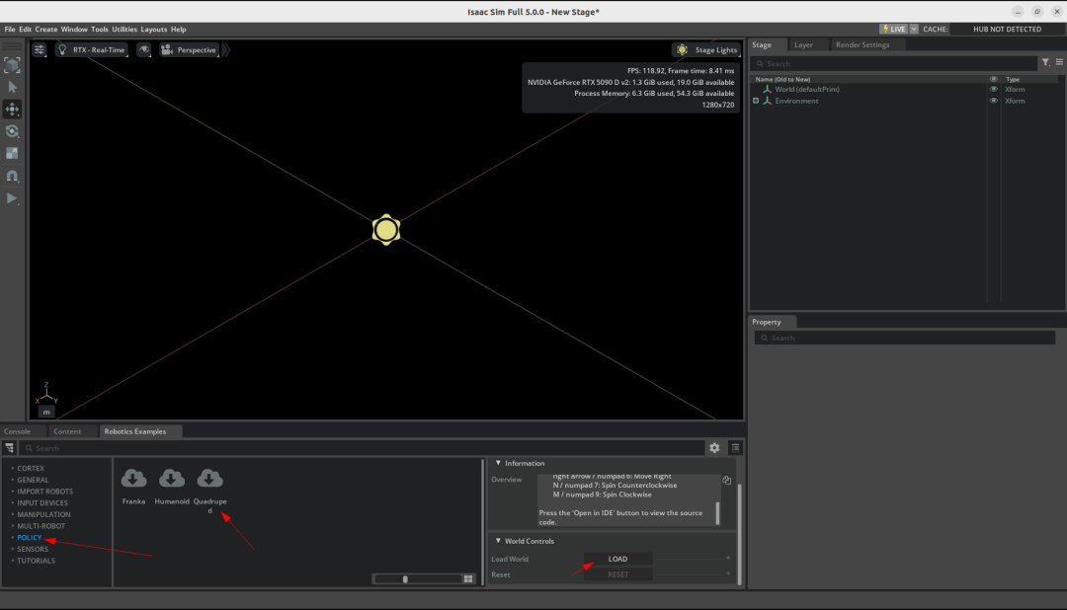
Task: Select the Humanoid example thumbnail
Action: tap(172, 480)
